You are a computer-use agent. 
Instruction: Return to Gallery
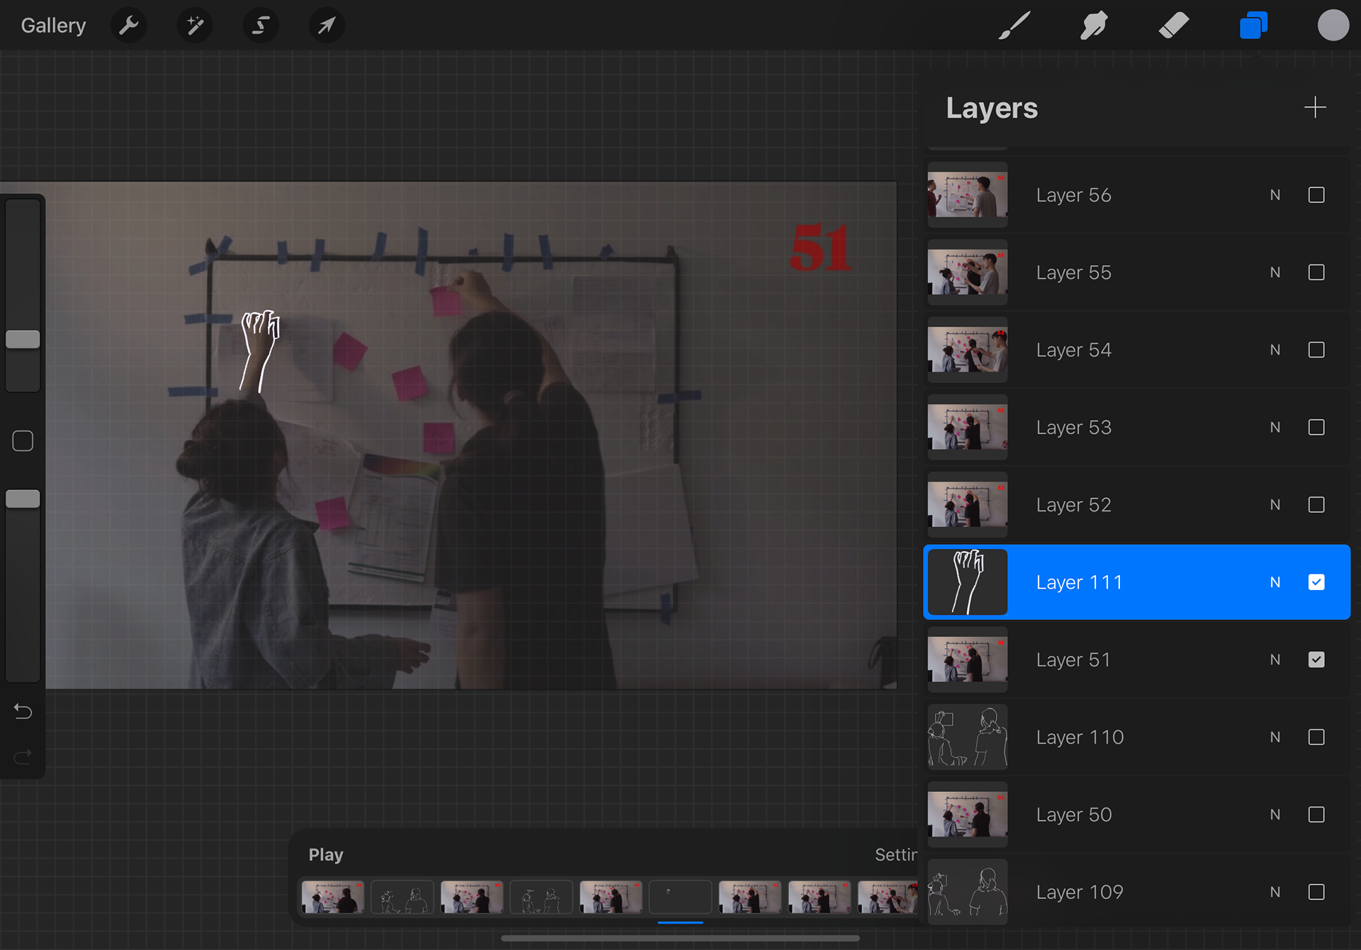(x=53, y=26)
